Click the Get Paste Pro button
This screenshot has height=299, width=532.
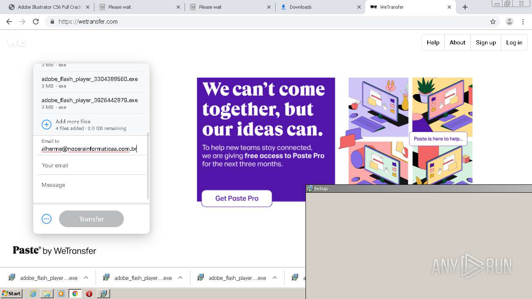tap(237, 199)
